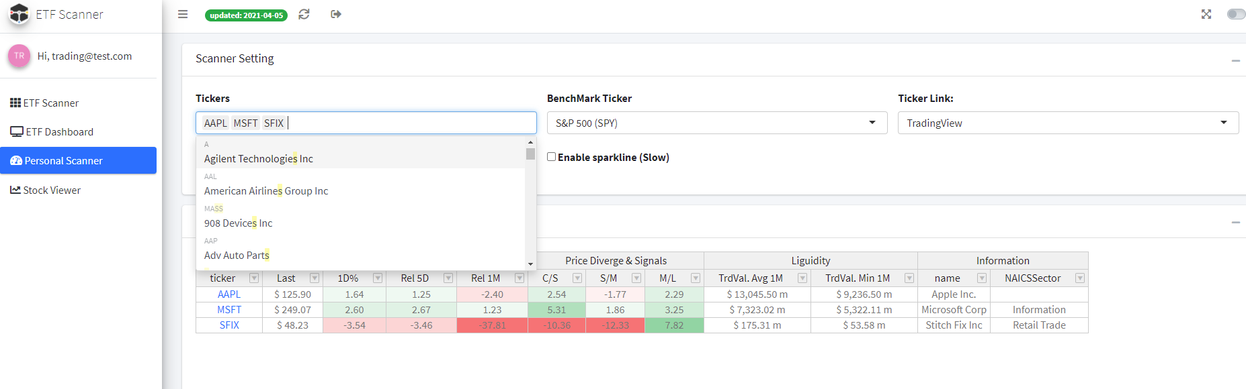Open ETF Scanner in the sidebar
This screenshot has width=1246, height=389.
point(78,103)
